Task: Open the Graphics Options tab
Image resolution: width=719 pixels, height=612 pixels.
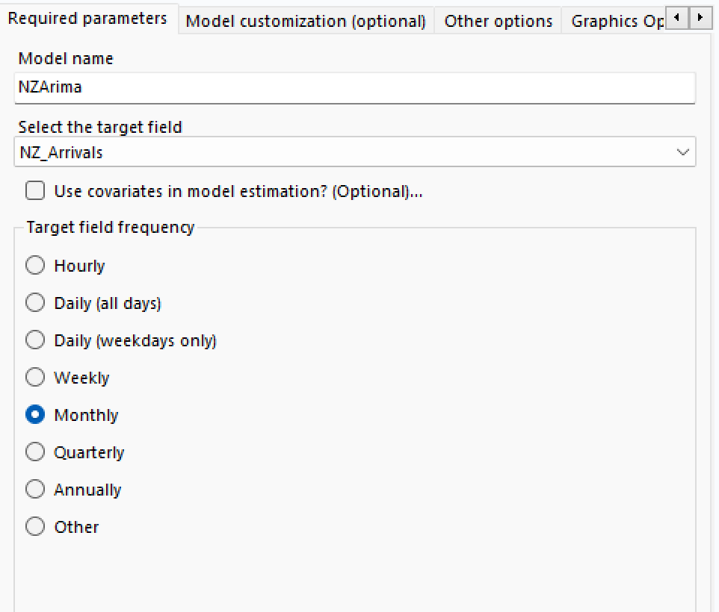Action: [x=617, y=21]
